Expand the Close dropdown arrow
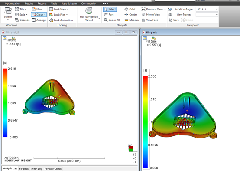 click(45, 15)
